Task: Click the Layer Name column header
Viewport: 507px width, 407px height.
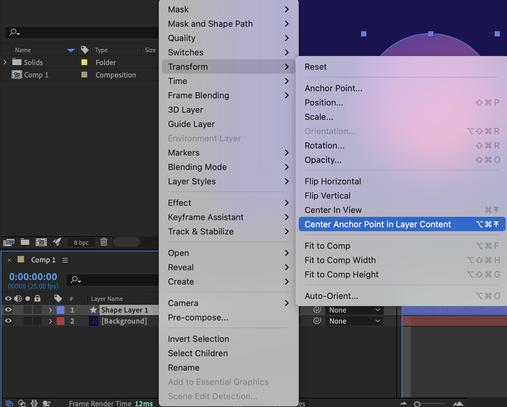Action: pyautogui.click(x=107, y=299)
